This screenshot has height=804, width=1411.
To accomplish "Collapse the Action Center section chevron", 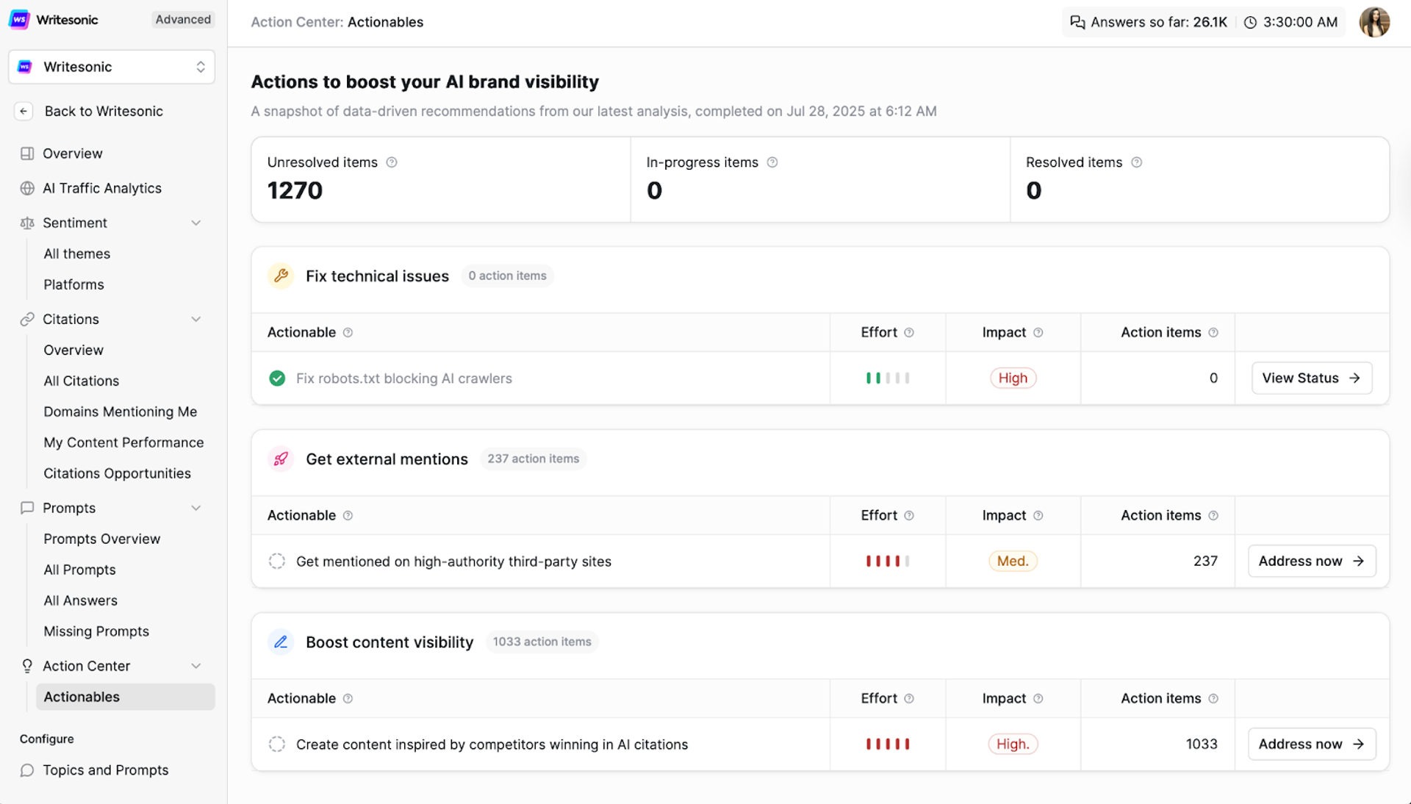I will [196, 666].
